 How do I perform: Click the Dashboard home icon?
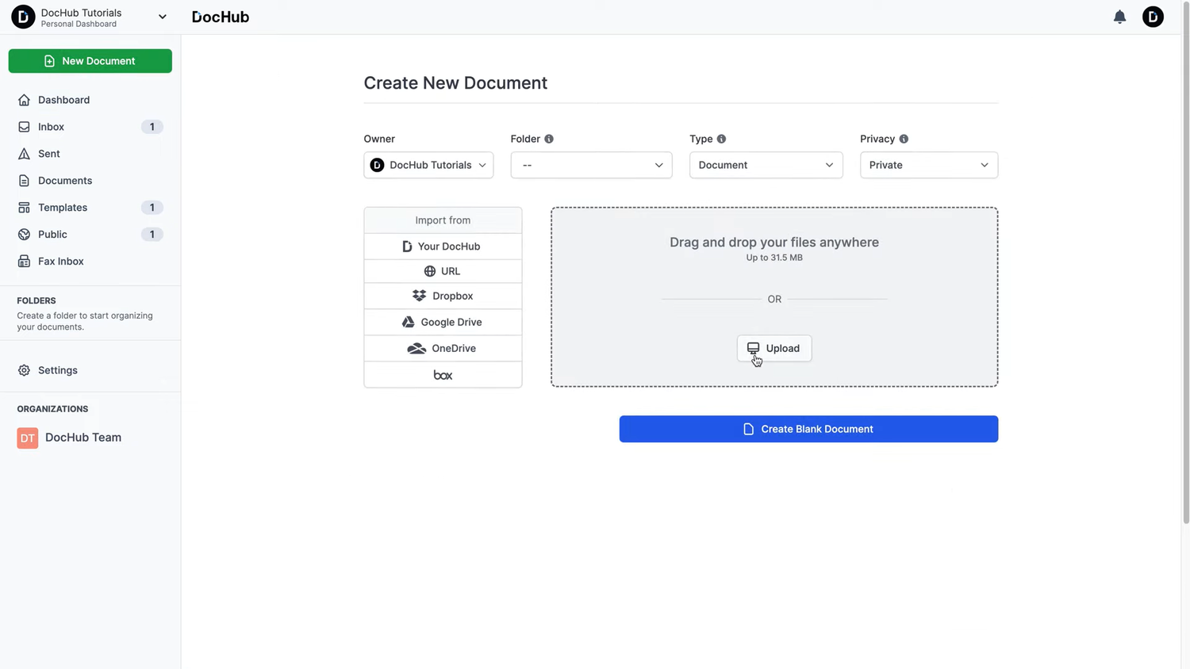click(x=24, y=100)
